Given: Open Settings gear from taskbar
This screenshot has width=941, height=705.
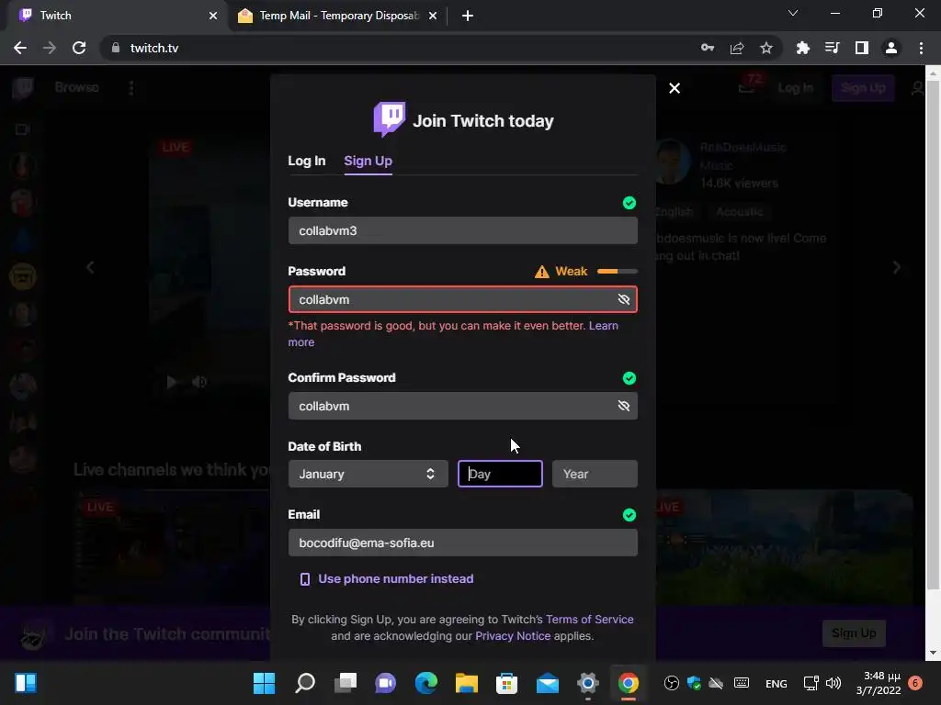Looking at the screenshot, I should pos(588,683).
